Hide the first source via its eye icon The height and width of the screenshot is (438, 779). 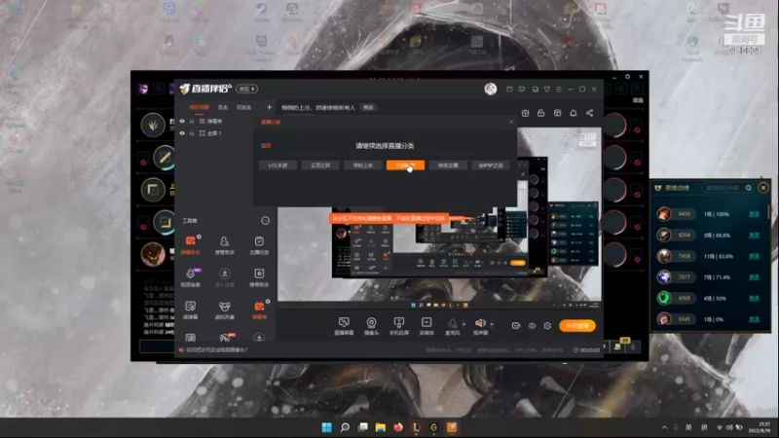pyautogui.click(x=182, y=121)
